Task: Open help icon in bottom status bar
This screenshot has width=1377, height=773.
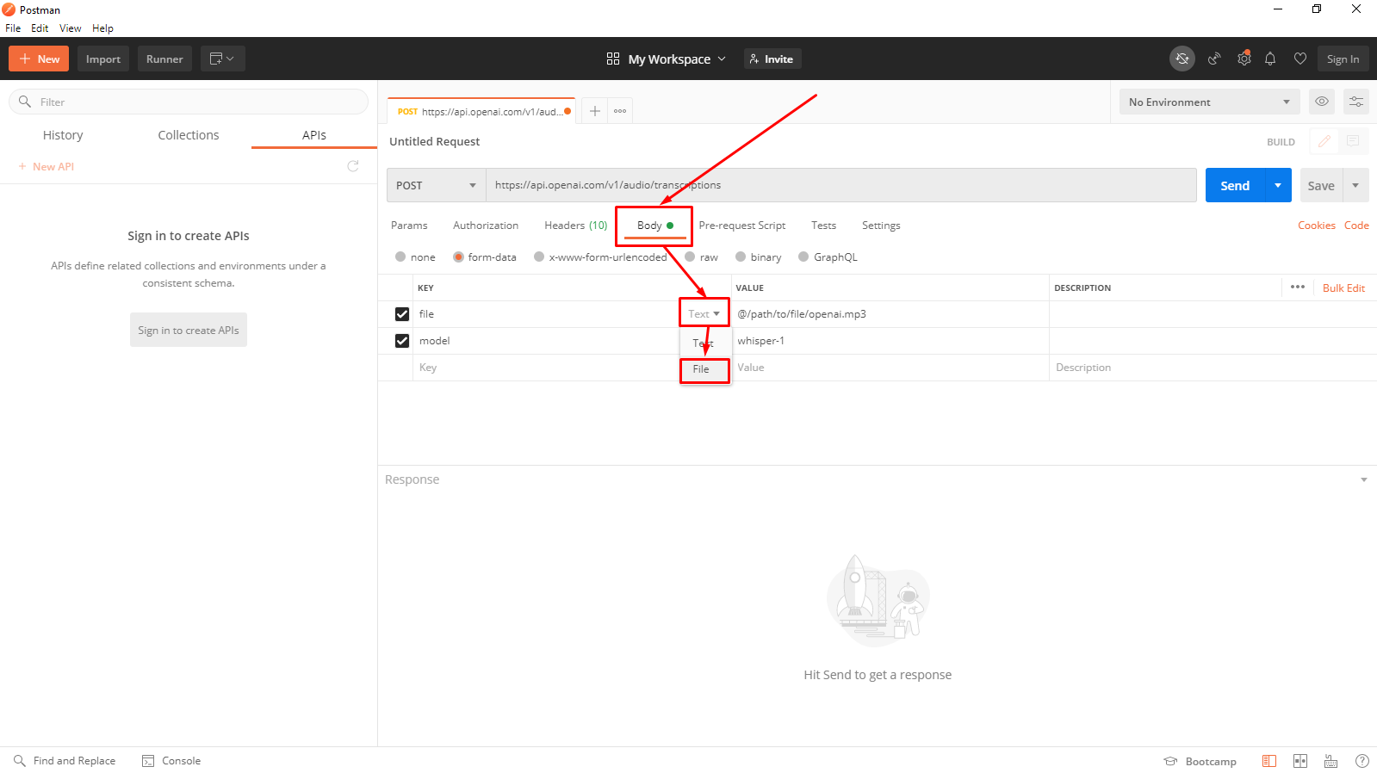Action: pos(1362,761)
